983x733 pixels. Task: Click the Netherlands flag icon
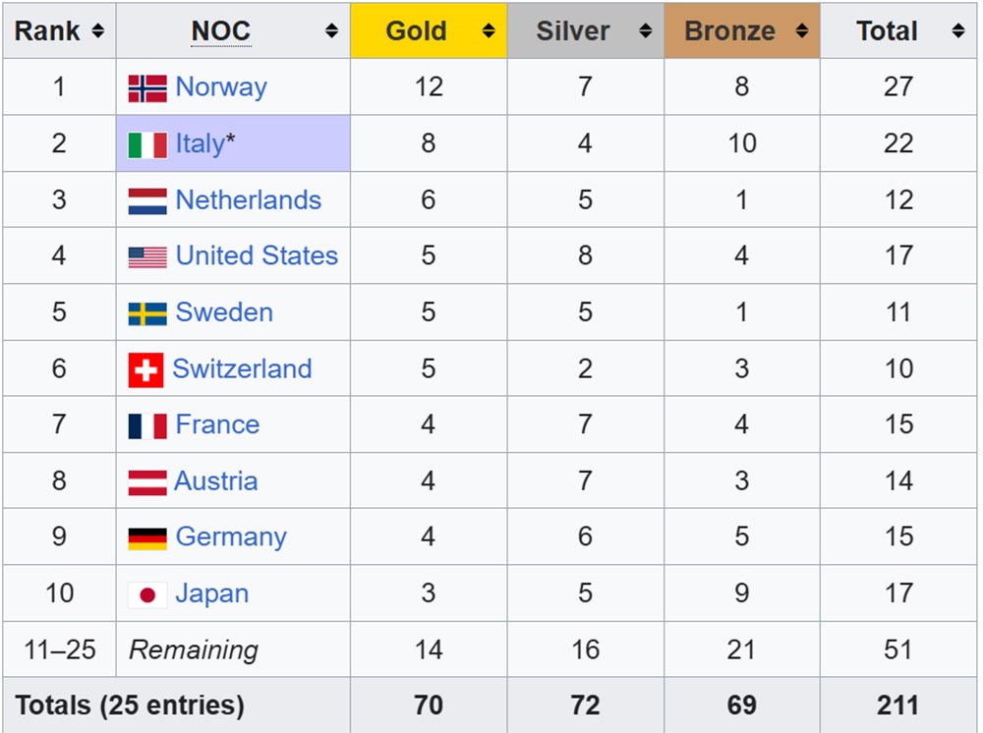coord(145,199)
